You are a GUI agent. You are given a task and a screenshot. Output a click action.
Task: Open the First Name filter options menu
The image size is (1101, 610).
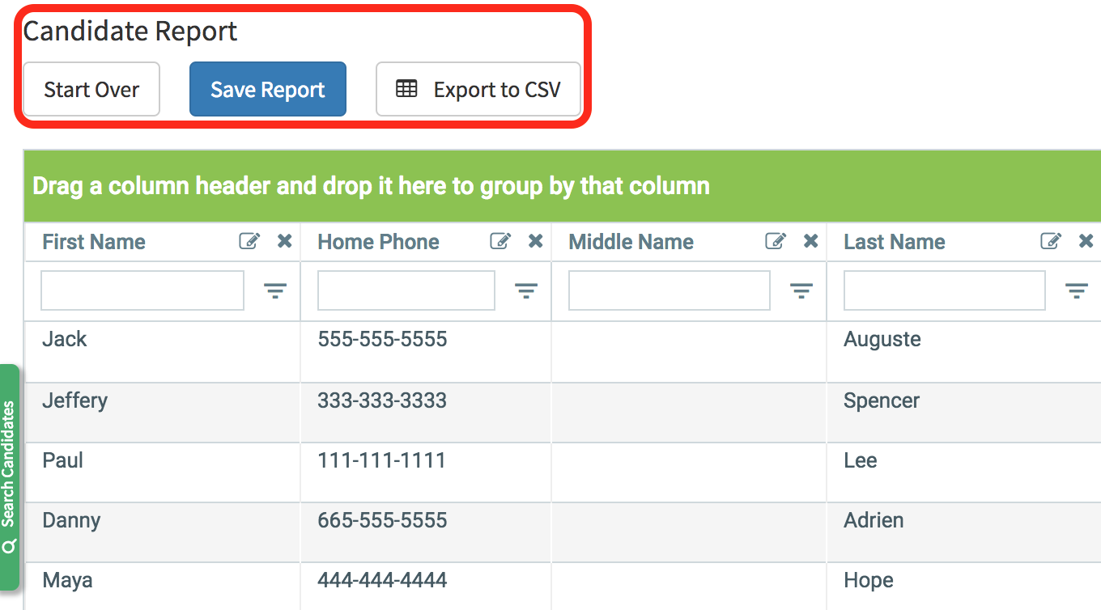(x=275, y=291)
